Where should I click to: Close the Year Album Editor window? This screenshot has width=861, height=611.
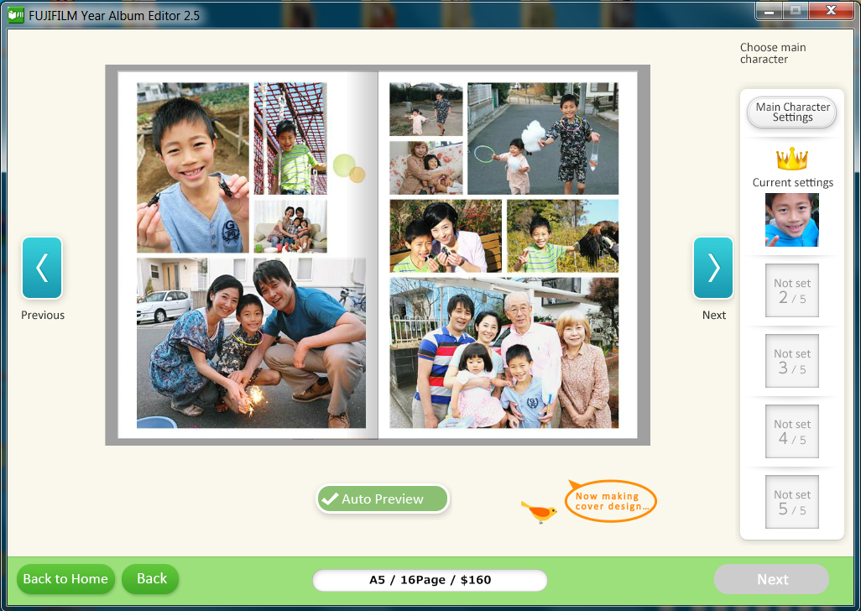point(832,10)
